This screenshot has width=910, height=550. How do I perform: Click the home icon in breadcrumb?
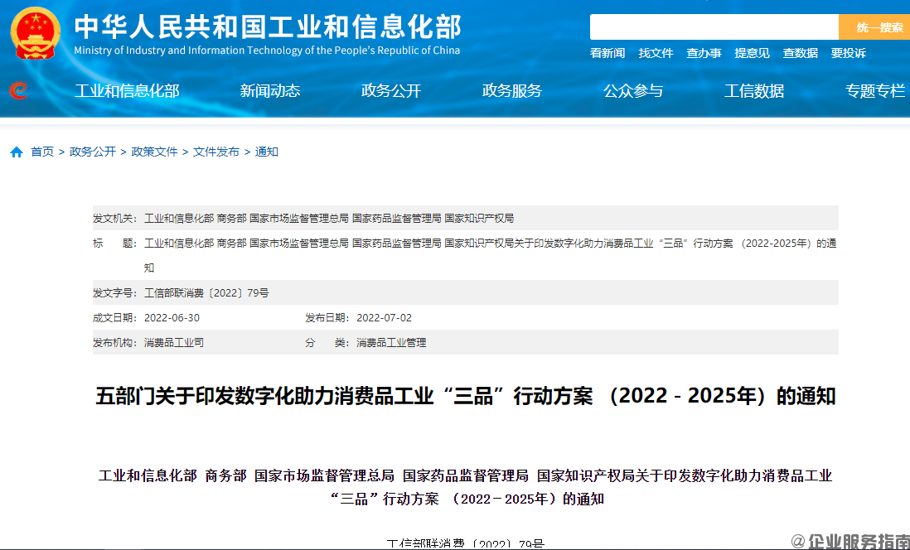click(x=17, y=152)
